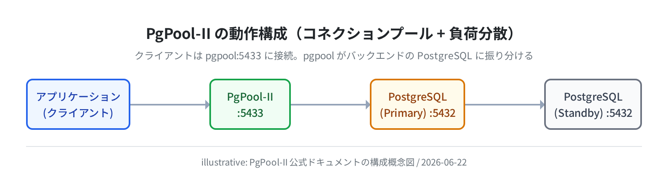Image resolution: width=668 pixels, height=185 pixels.
Task: Click the arrow from Primary to Standby
Action: 505,105
